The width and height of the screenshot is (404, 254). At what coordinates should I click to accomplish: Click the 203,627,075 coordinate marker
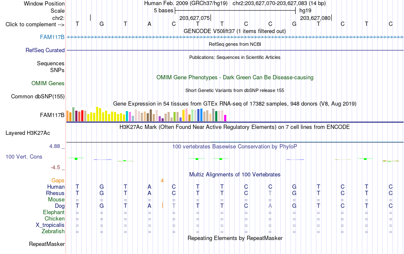pyautogui.click(x=194, y=18)
